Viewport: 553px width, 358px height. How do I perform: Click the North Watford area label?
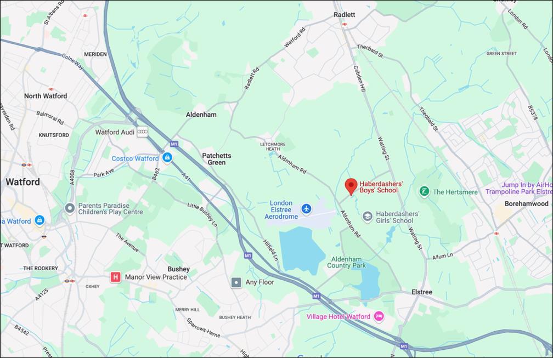point(46,96)
